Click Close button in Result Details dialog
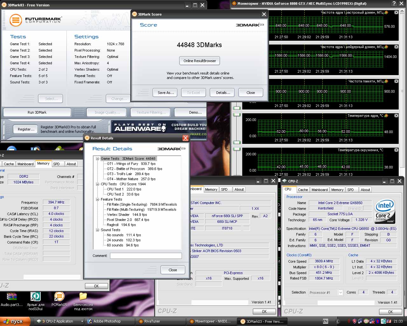The width and height of the screenshot is (407, 326). click(173, 270)
